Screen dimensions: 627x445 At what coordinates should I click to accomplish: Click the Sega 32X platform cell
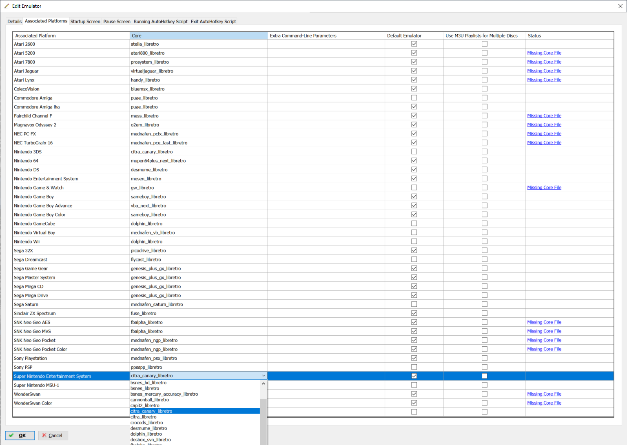click(71, 250)
